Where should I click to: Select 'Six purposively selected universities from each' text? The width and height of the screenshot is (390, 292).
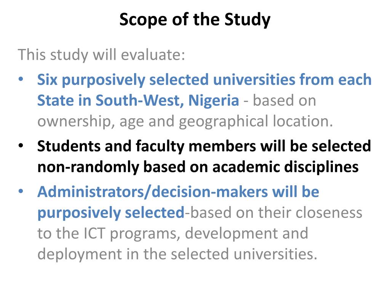204,80
